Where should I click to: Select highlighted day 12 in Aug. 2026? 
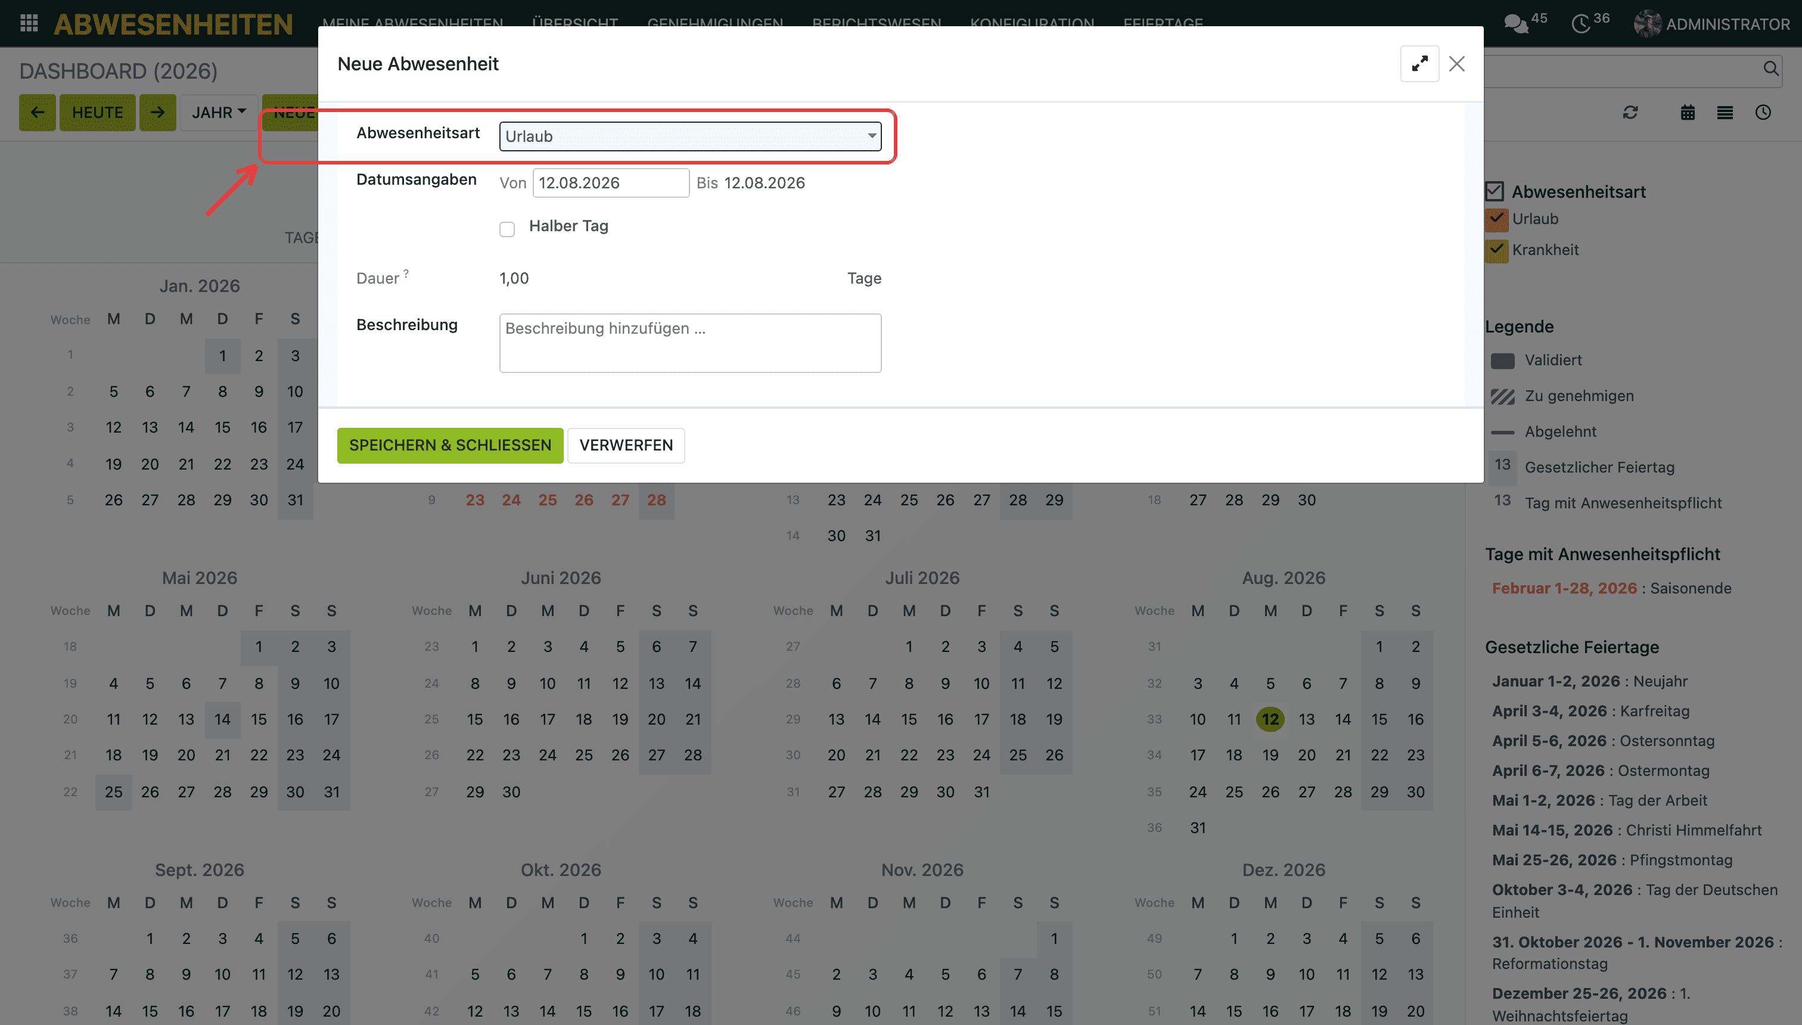pos(1270,719)
